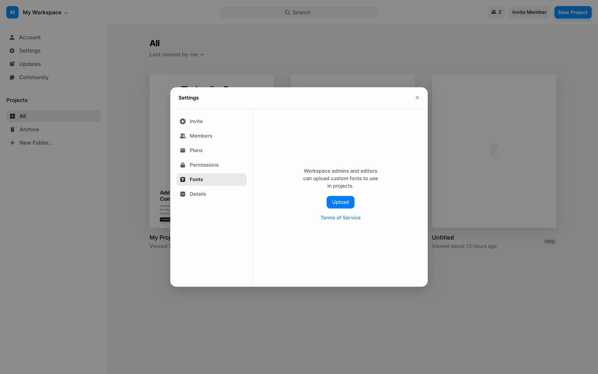This screenshot has height=374, width=598.
Task: Open the Details settings section
Action: (x=197, y=194)
